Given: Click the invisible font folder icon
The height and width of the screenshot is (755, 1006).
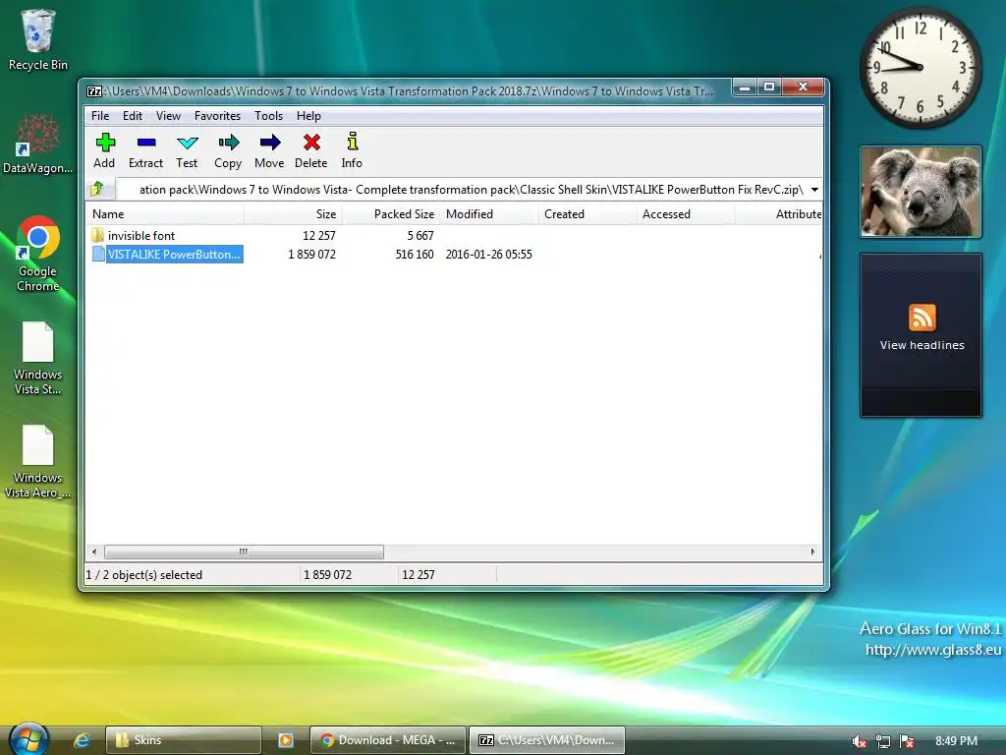Looking at the screenshot, I should pyautogui.click(x=97, y=235).
